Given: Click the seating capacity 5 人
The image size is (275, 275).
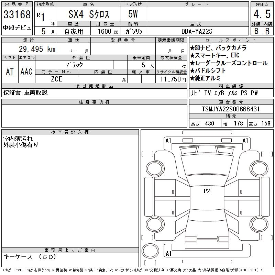Looking at the screenshot, I should click(148, 65).
